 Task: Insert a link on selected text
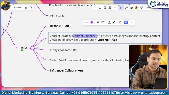coord(102,22)
